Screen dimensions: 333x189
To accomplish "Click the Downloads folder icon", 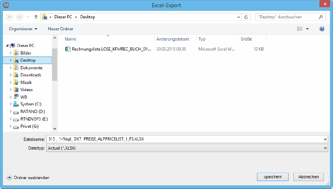I will [x=16, y=75].
